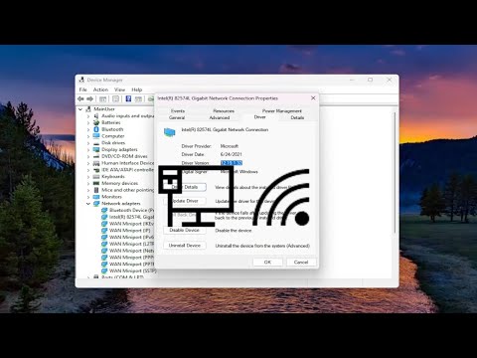Select the Computer category icon
Viewport: 477px width, 358px height.
(96, 136)
